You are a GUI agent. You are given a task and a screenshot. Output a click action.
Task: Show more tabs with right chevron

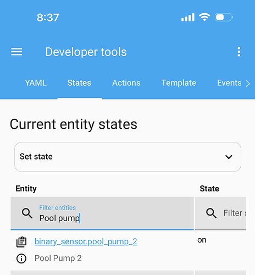pos(248,84)
